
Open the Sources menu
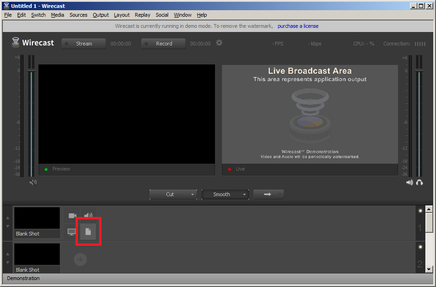point(78,15)
